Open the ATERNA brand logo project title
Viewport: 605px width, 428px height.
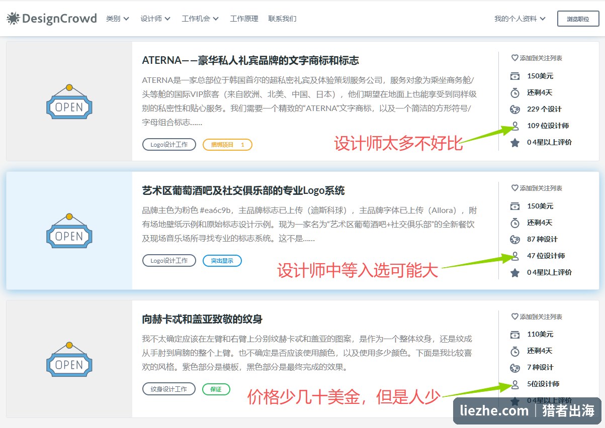tap(250, 61)
